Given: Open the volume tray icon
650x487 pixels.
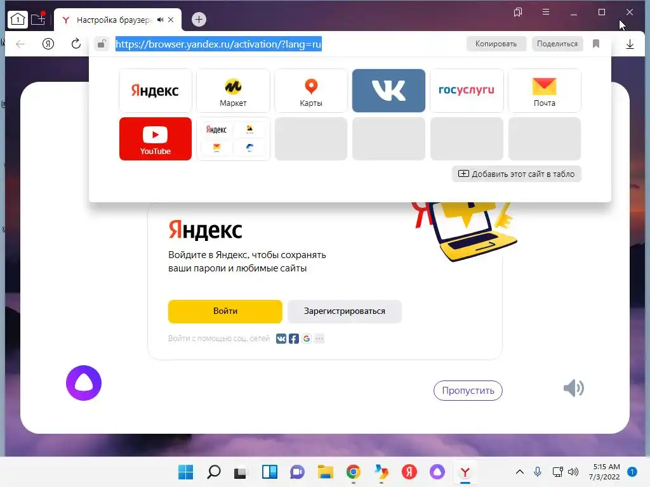Looking at the screenshot, I should 573,472.
